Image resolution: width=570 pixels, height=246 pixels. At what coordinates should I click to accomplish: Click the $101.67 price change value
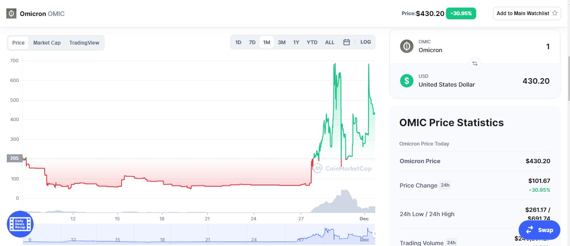coord(539,181)
